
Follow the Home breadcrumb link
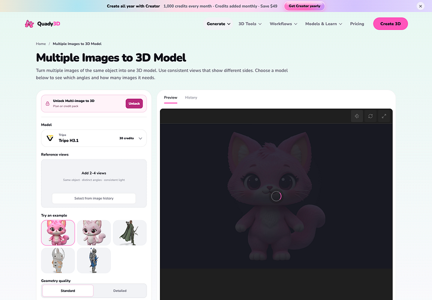coord(41,44)
